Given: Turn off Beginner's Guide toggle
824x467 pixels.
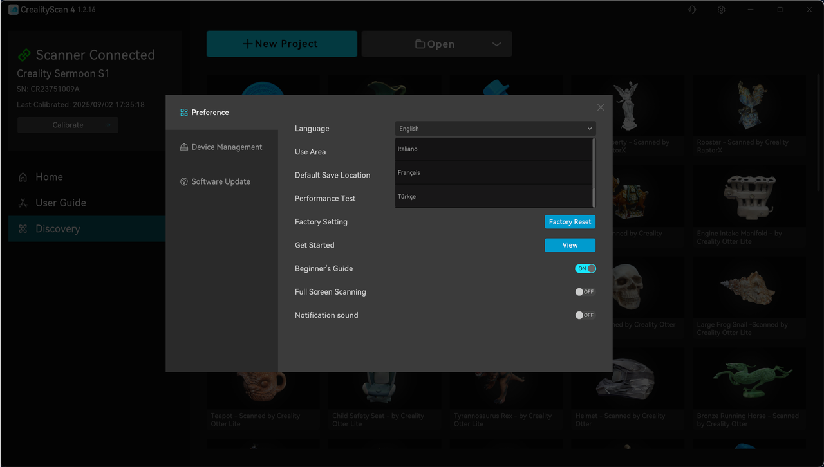Looking at the screenshot, I should coord(585,268).
